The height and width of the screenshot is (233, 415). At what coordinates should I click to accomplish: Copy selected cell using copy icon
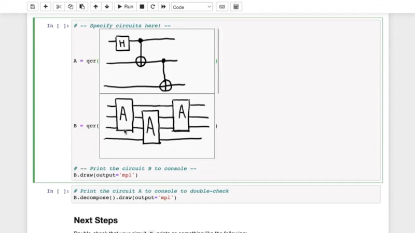pyautogui.click(x=71, y=7)
